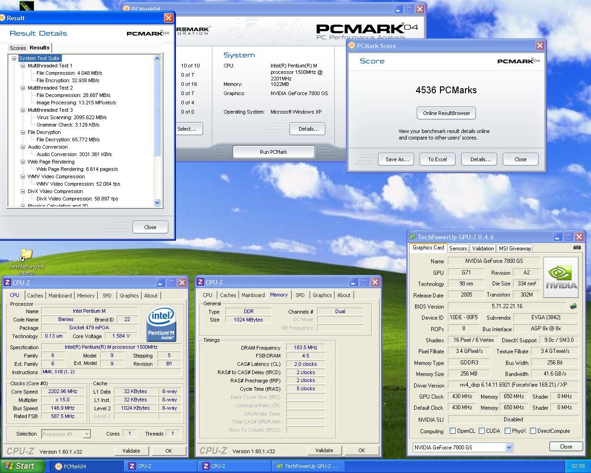Enable the DirectCompute checkbox in GPU-Z

point(533,431)
